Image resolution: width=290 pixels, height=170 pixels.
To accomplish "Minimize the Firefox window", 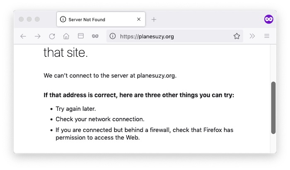I will click(29, 19).
